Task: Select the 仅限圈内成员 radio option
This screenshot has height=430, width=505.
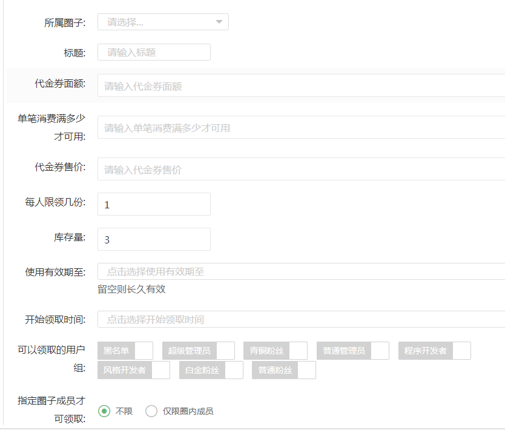Action: click(x=151, y=411)
